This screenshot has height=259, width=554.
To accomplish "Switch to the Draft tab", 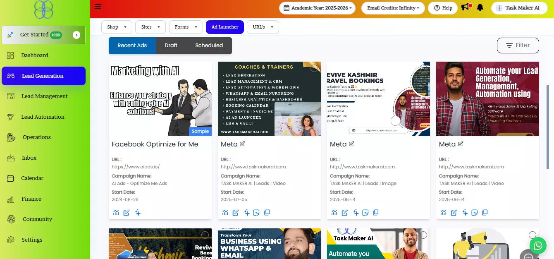I will point(171,46).
